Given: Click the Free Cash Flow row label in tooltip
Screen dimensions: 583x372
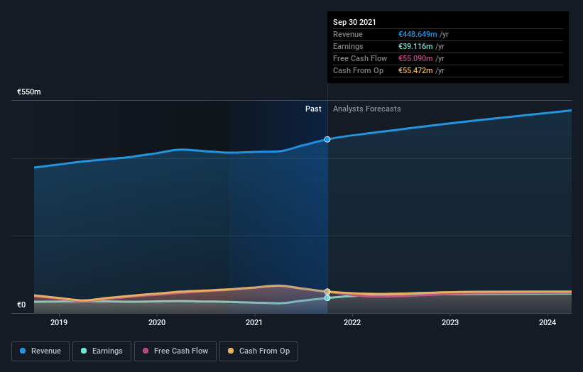Looking at the screenshot, I should tap(360, 58).
